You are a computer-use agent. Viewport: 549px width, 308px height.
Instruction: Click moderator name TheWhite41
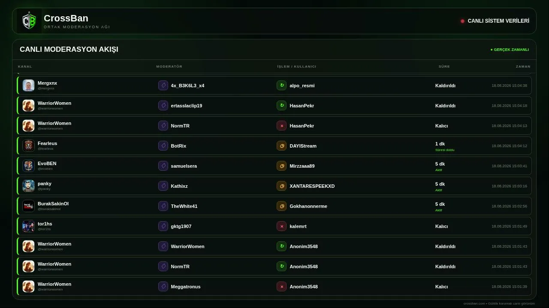pos(184,206)
